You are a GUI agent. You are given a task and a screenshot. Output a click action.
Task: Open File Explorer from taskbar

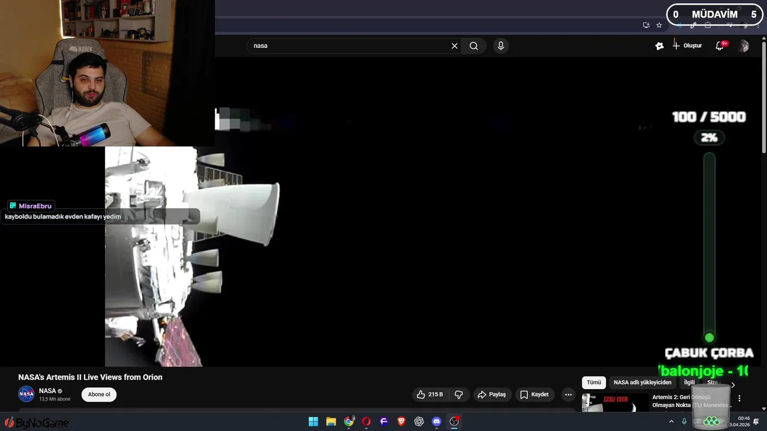pos(331,421)
